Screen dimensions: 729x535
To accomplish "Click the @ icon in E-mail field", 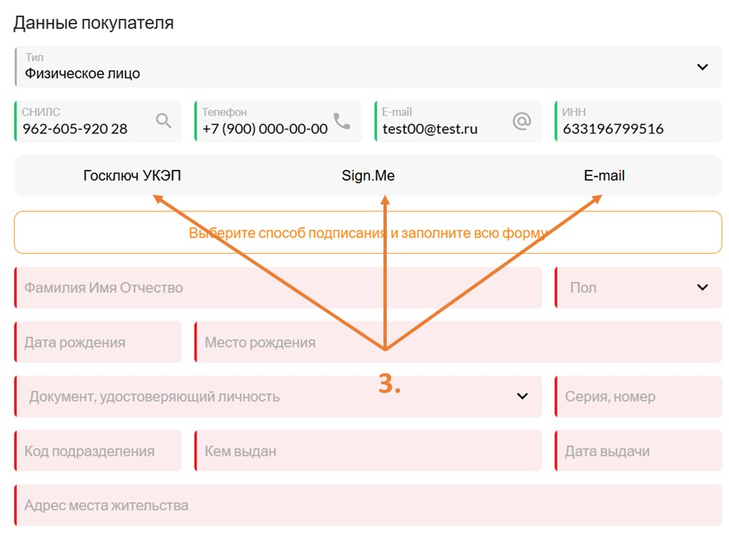I will tap(522, 121).
